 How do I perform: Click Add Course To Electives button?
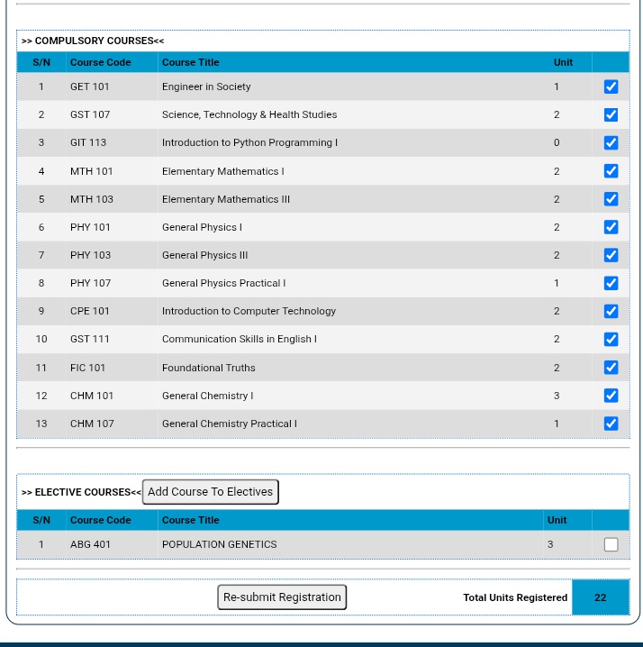[x=211, y=492]
